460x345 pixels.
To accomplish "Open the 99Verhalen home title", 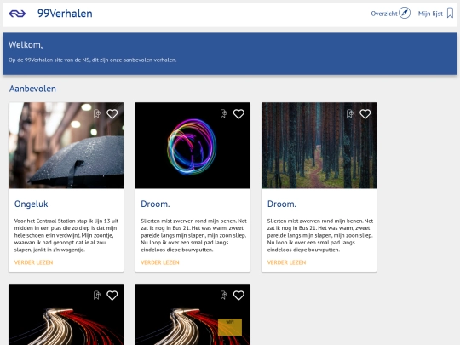I will pos(65,14).
